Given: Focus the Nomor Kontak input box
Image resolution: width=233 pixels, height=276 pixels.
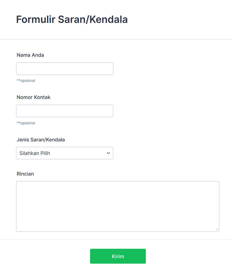Looking at the screenshot, I should coord(65,111).
